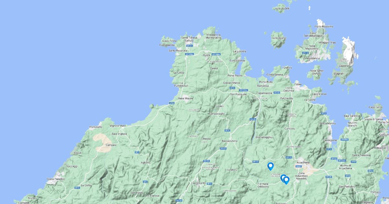Click the Santa Teresina label
Screen dimensions: 389x204
pos(361,155)
